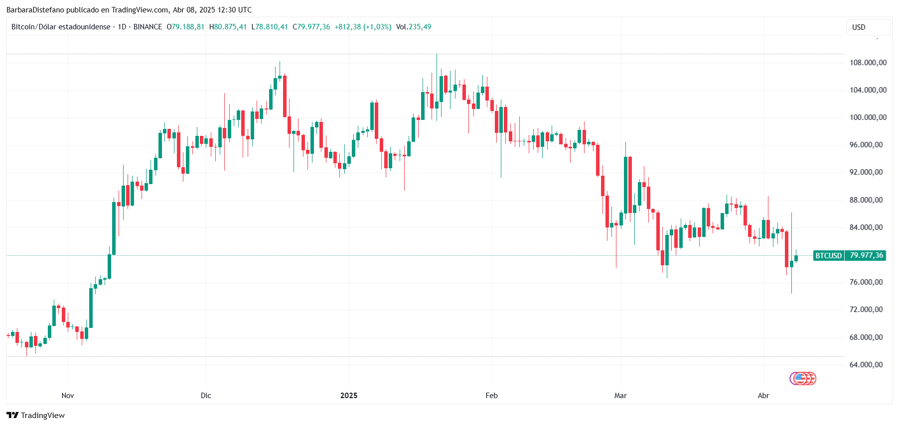Click the 64.000,00 price axis label

click(x=866, y=365)
